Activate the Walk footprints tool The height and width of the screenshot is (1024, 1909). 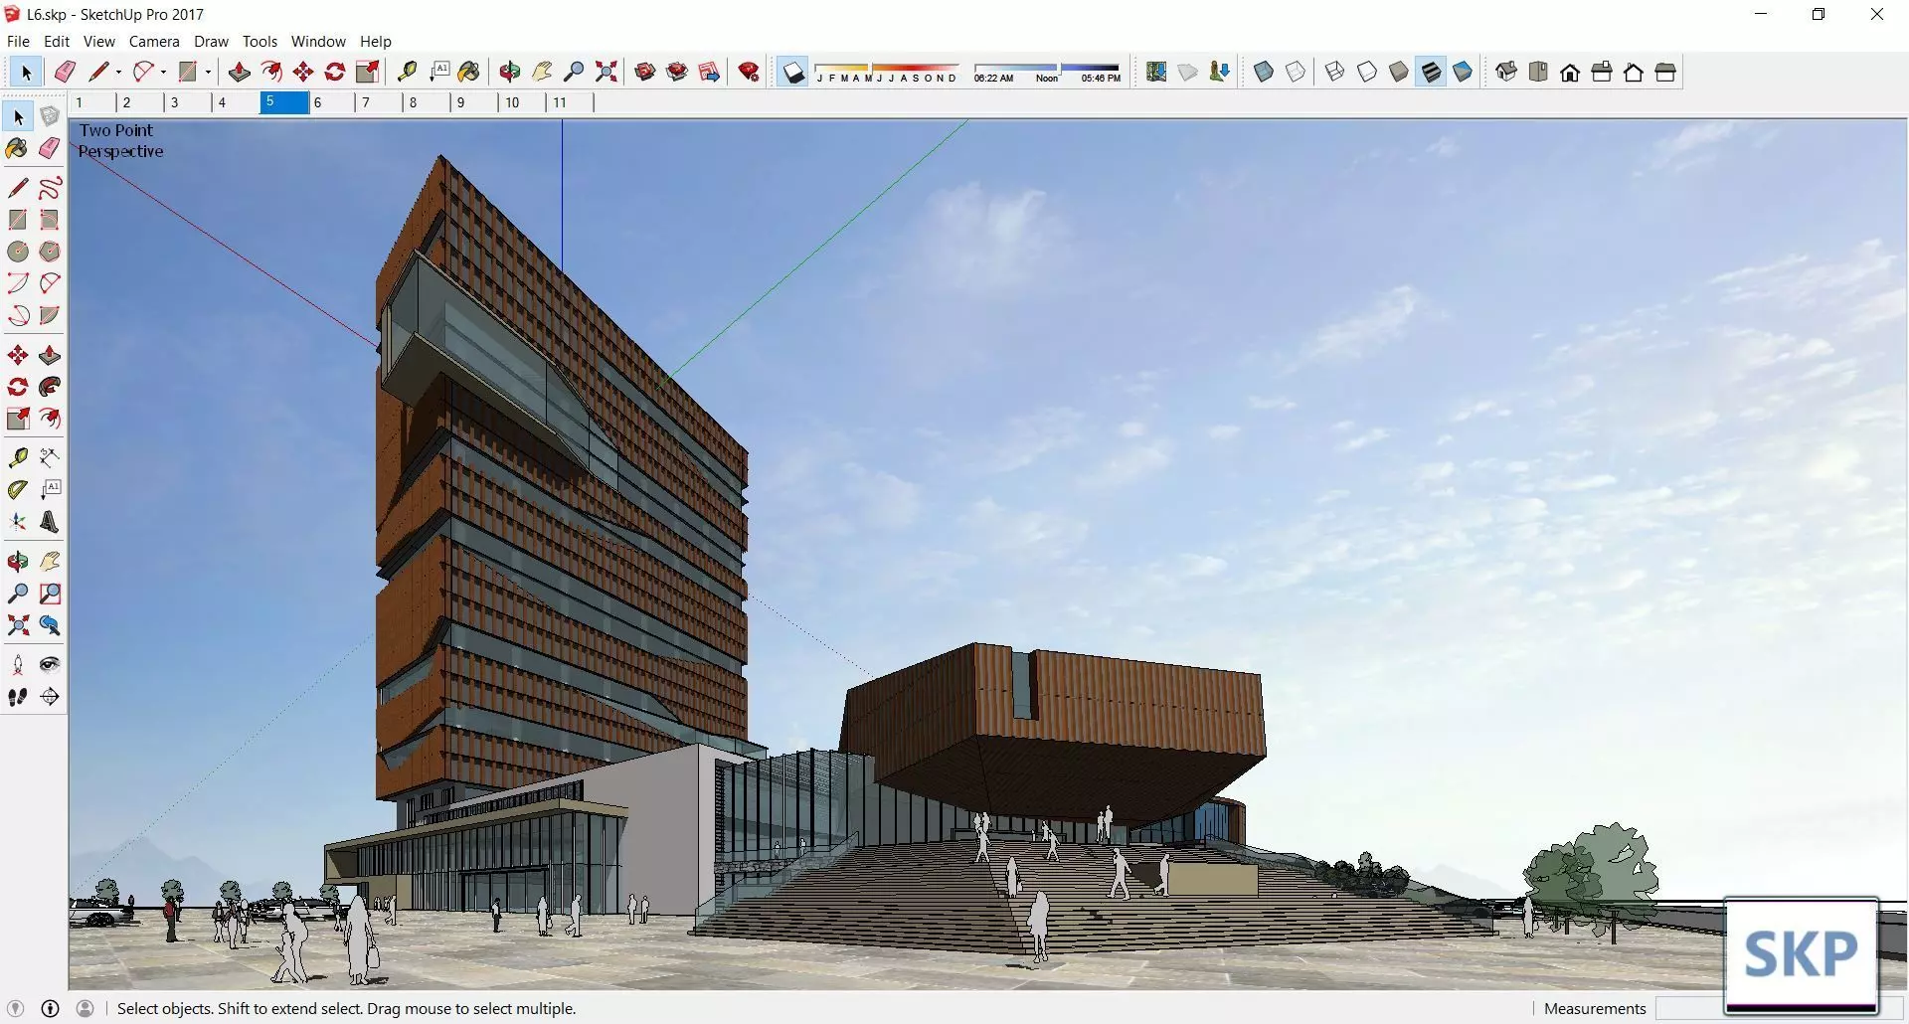[18, 697]
